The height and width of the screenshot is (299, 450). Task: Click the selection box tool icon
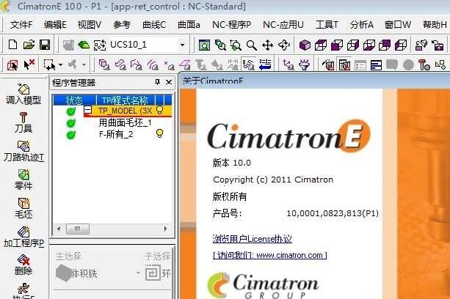coord(50,65)
